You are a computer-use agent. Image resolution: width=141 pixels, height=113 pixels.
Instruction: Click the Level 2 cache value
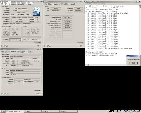[x=35, y=33]
